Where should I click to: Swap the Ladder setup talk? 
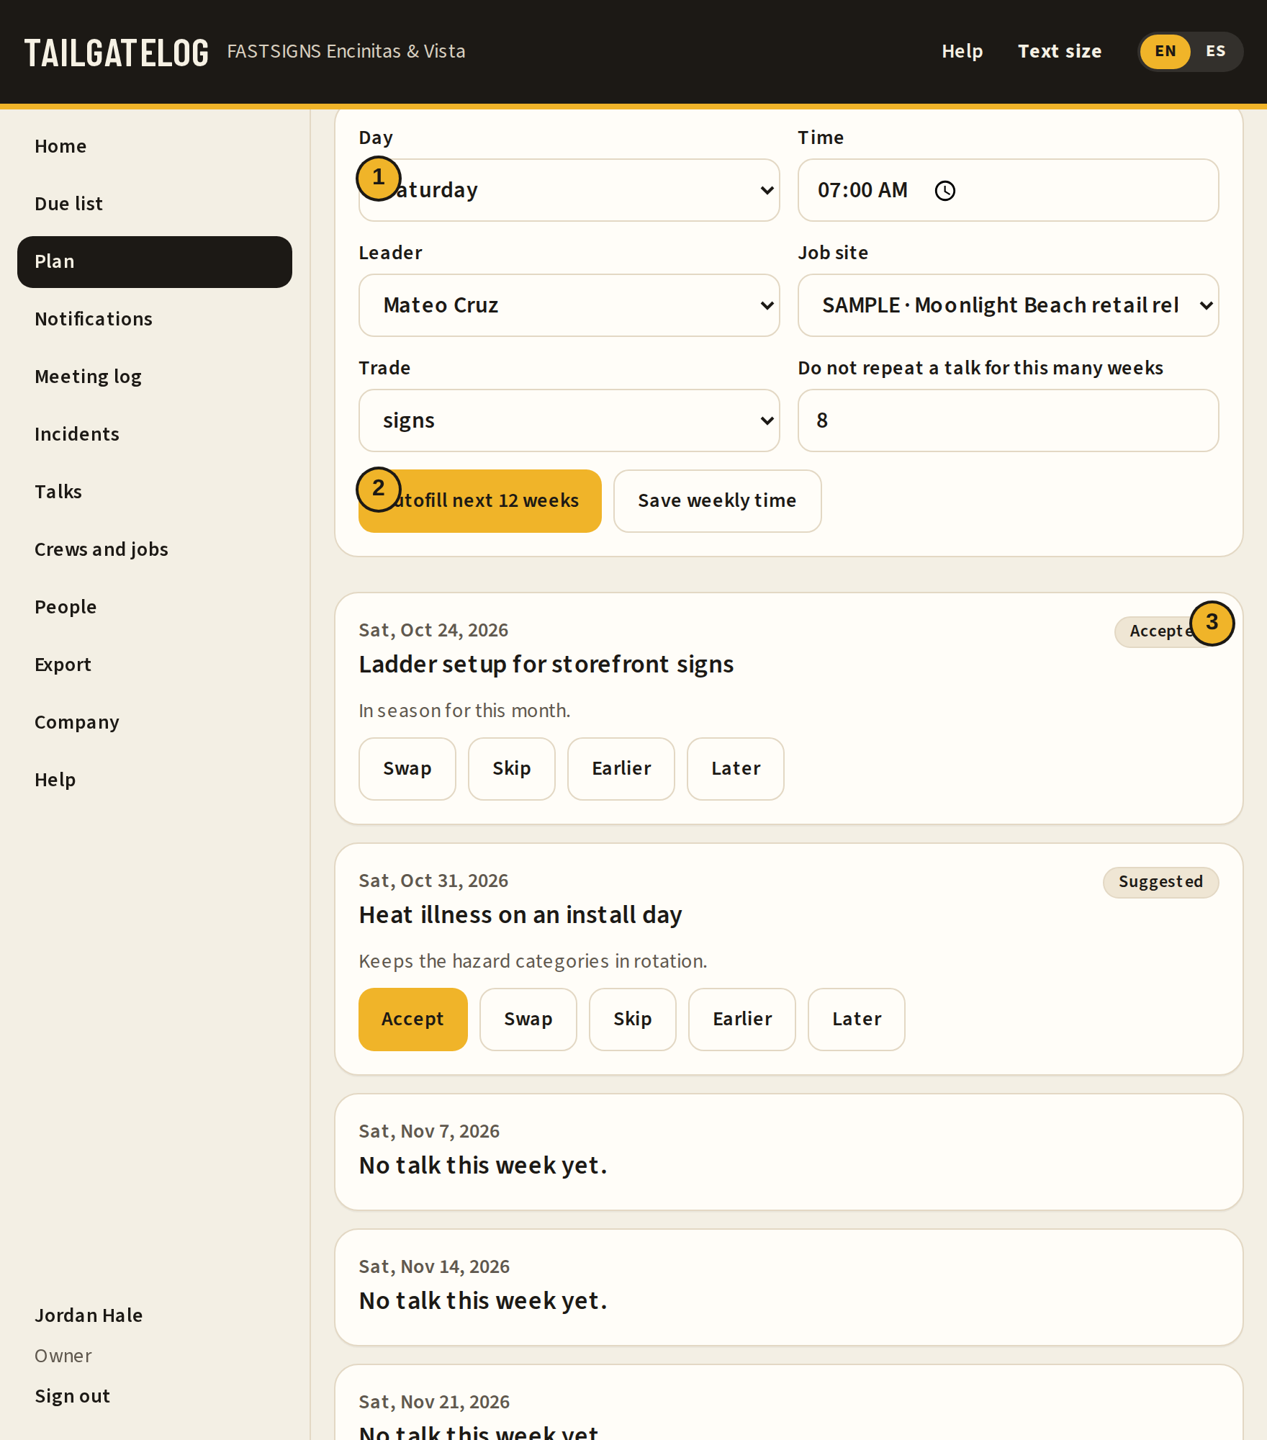407,769
